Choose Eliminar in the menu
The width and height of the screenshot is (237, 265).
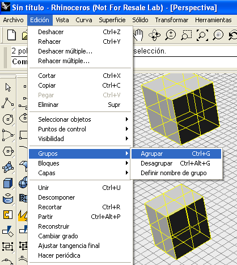coord(79,105)
